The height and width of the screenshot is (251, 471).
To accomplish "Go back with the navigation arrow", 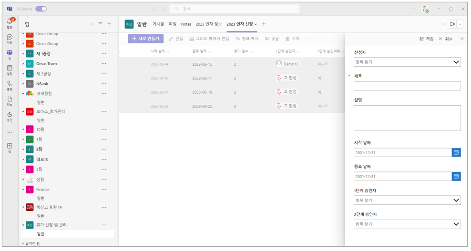I will 154,9.
